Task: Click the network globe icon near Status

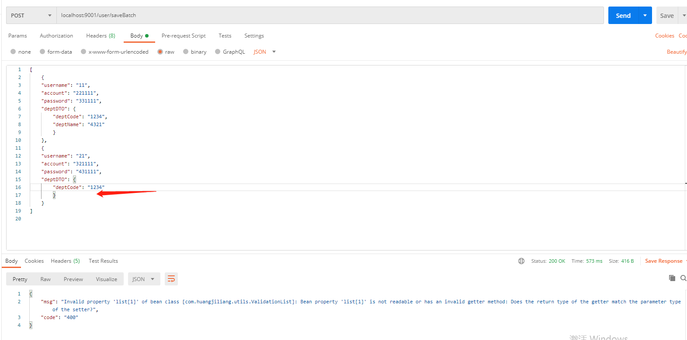Action: pos(521,261)
